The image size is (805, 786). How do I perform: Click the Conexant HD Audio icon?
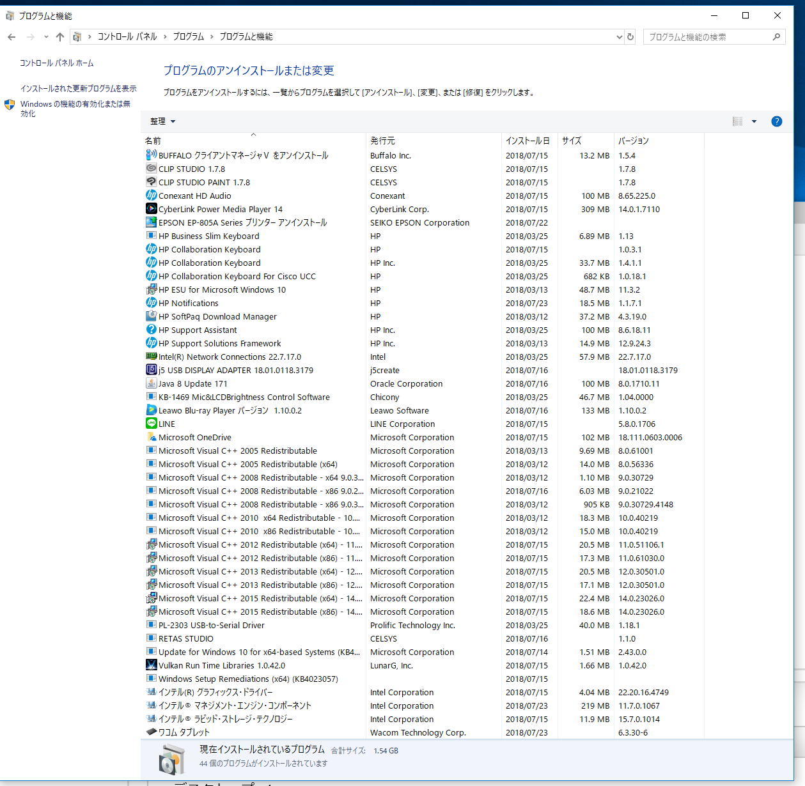(152, 196)
